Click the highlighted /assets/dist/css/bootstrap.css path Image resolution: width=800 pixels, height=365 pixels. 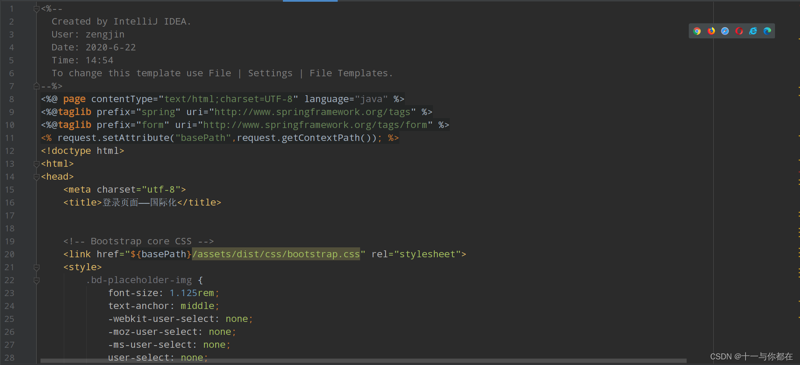[276, 254]
